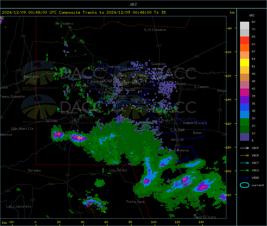The image size is (267, 226).
Task: Click the small blue asterisk marker near Los_Toldos
Action: click(x=107, y=191)
